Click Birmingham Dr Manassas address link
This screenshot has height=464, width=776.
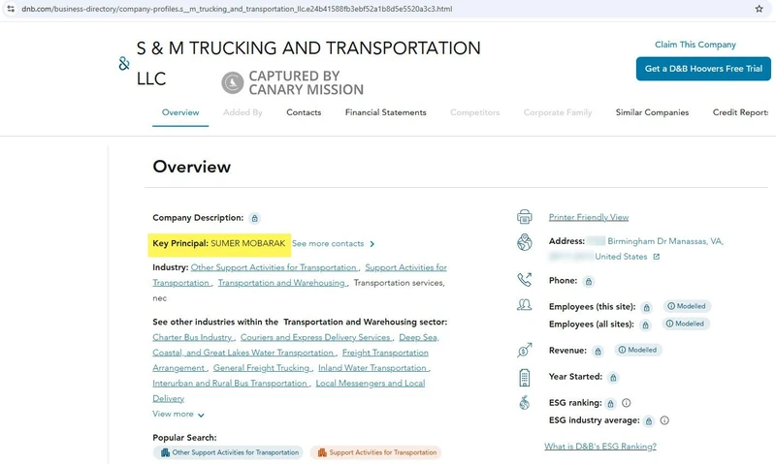pos(665,241)
